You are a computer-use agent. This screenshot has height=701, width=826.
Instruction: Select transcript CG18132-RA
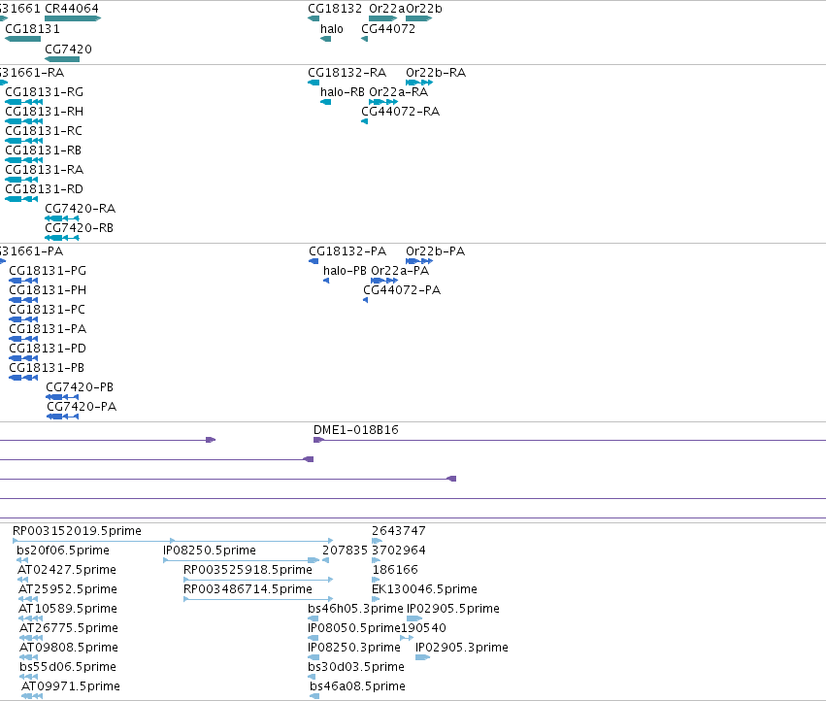[x=347, y=72]
